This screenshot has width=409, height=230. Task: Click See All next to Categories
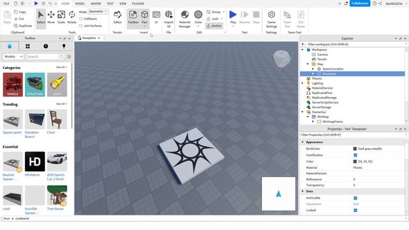[x=61, y=67]
